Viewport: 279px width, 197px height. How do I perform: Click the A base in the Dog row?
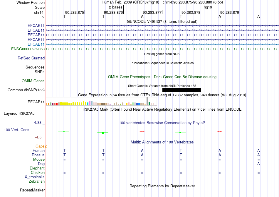258,164
